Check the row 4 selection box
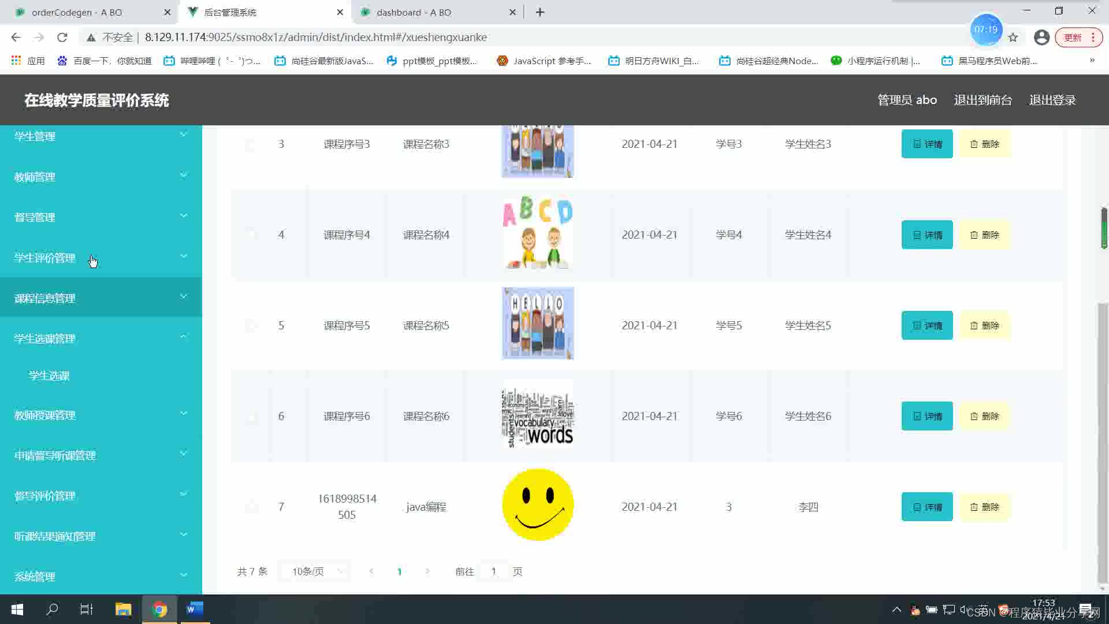The image size is (1109, 624). click(x=251, y=235)
